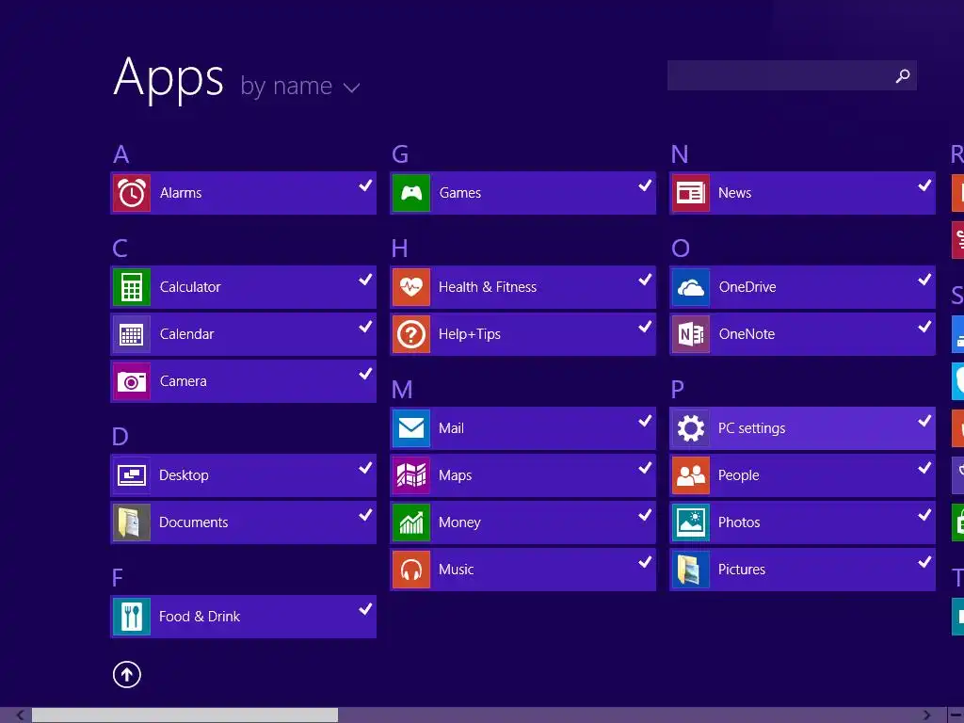Image resolution: width=964 pixels, height=723 pixels.
Task: Click the horizontal scrollbar thumb
Action: [185, 715]
